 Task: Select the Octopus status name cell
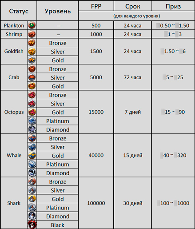[x=14, y=112]
